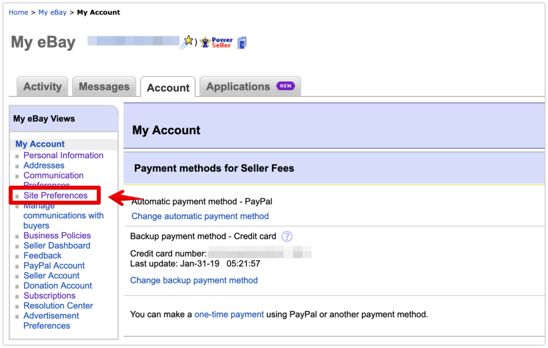This screenshot has height=348, width=548.
Task: Go to Home breadcrumb link
Action: click(x=18, y=12)
